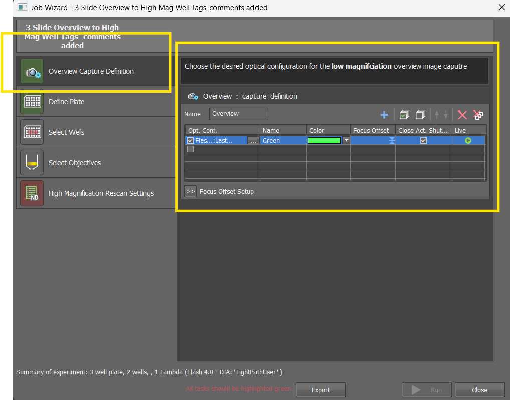Click the blue plus add-channel icon
The image size is (510, 400).
384,115
